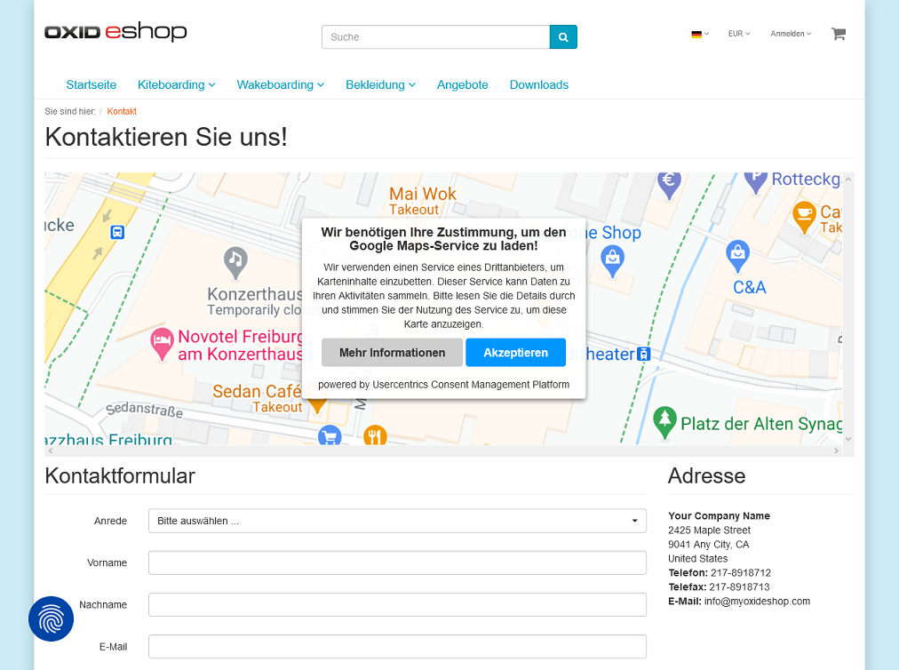
Task: Click the magnifier search button
Action: click(563, 37)
